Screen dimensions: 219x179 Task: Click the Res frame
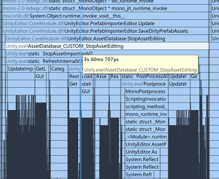click(x=115, y=77)
